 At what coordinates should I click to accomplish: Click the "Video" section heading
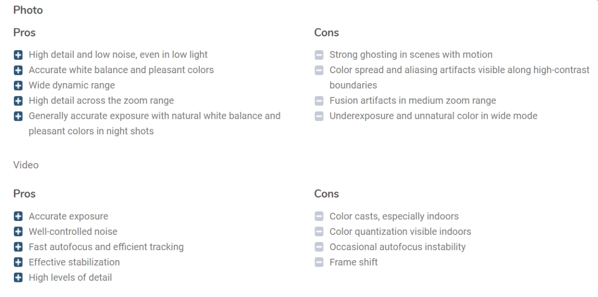point(26,165)
